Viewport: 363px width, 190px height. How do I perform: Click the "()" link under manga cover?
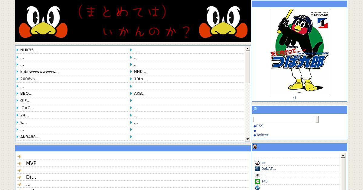click(x=294, y=97)
